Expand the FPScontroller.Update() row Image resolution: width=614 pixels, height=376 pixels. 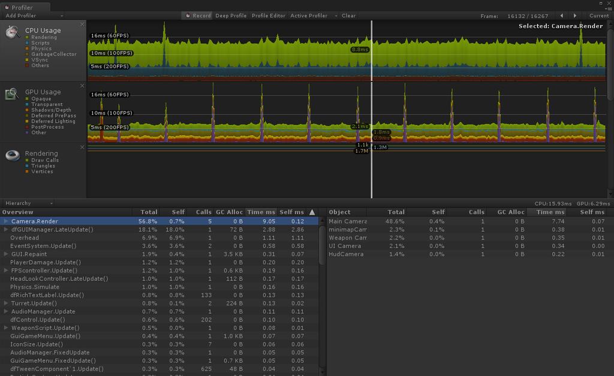pyautogui.click(x=6, y=271)
